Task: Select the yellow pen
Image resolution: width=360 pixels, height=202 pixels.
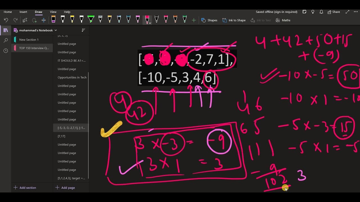Action: click(x=72, y=19)
